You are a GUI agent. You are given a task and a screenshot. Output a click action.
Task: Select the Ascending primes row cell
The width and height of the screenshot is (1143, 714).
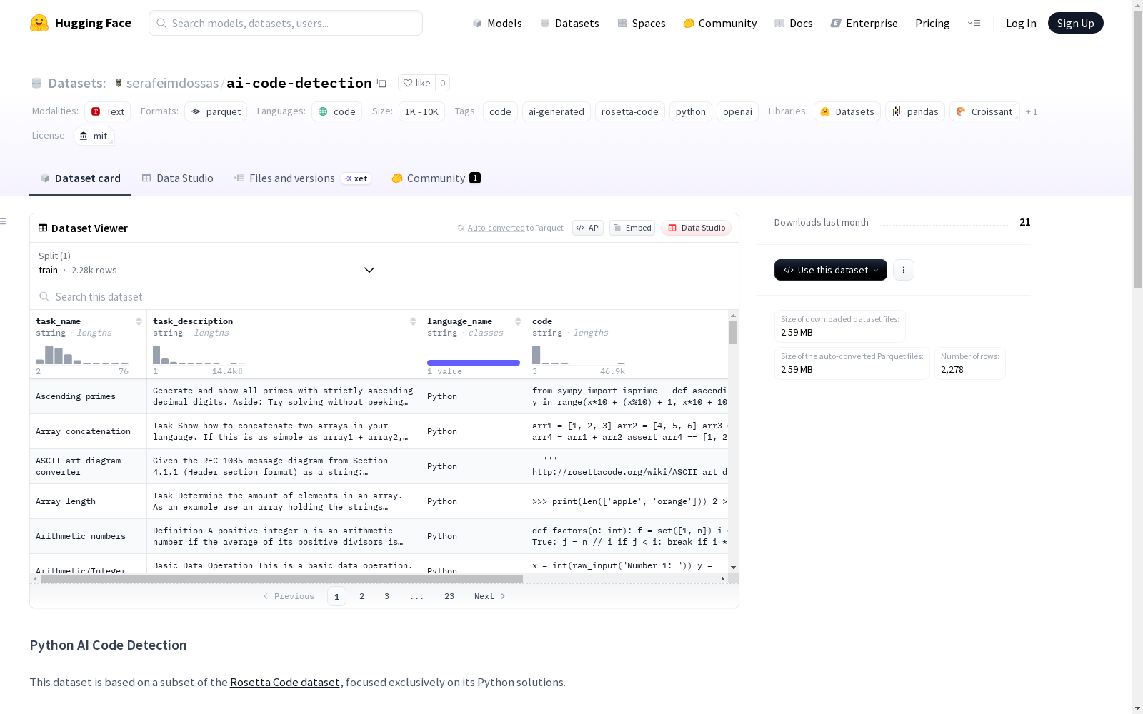tap(89, 396)
